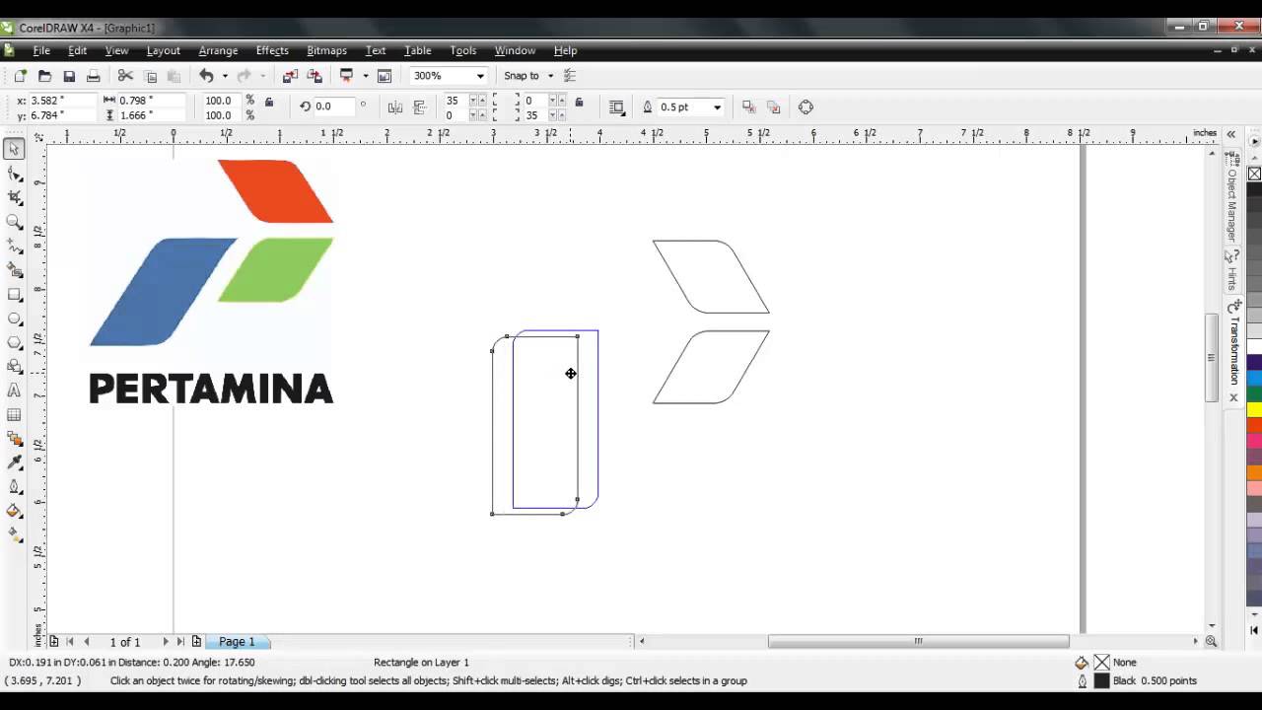Click the horizontal scrollbar thumb

[x=918, y=641]
